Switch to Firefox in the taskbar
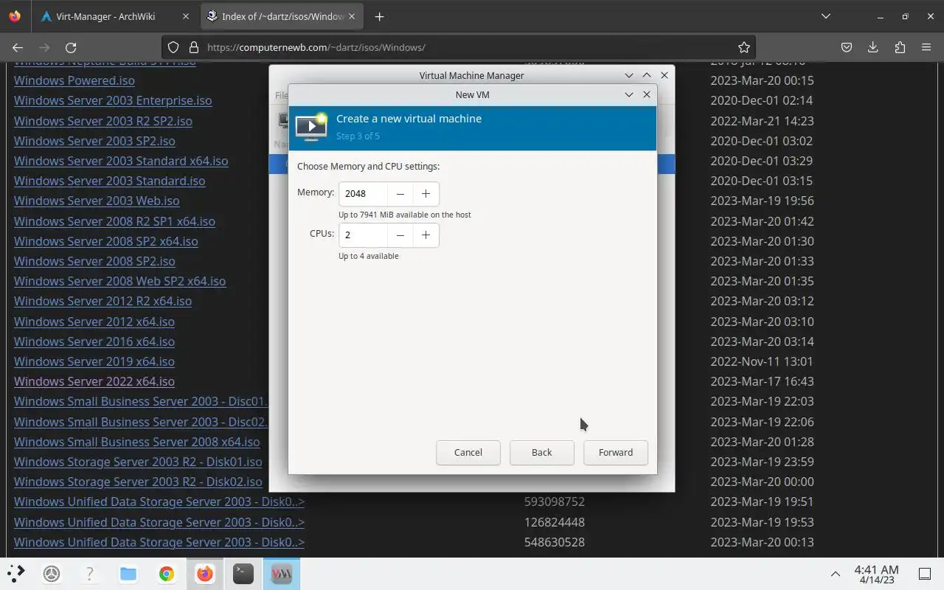Screen dimensions: 944x590 click(205, 573)
